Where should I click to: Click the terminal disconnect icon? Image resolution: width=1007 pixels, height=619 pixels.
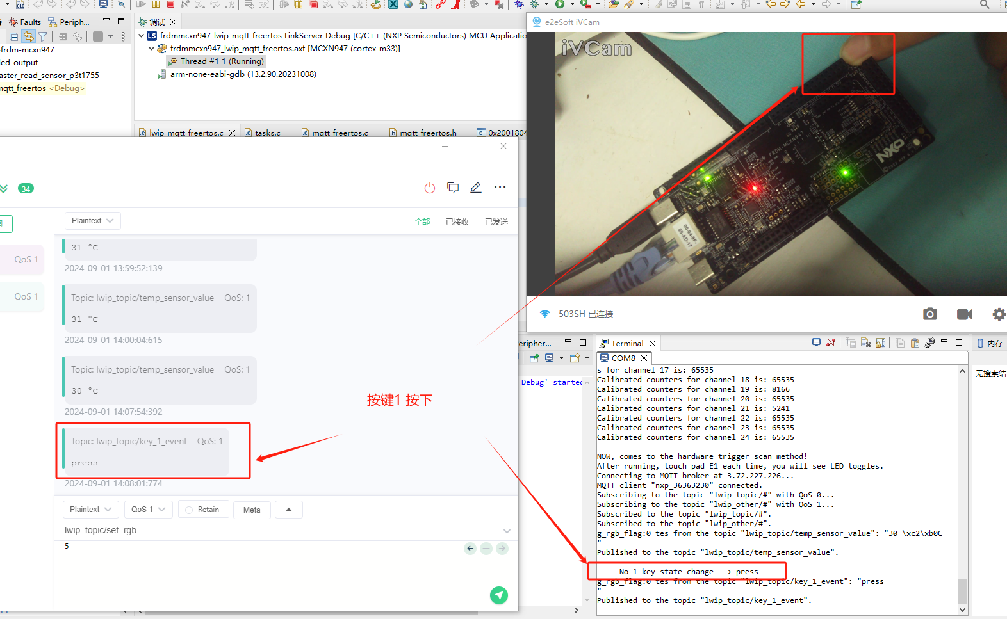pyautogui.click(x=831, y=342)
